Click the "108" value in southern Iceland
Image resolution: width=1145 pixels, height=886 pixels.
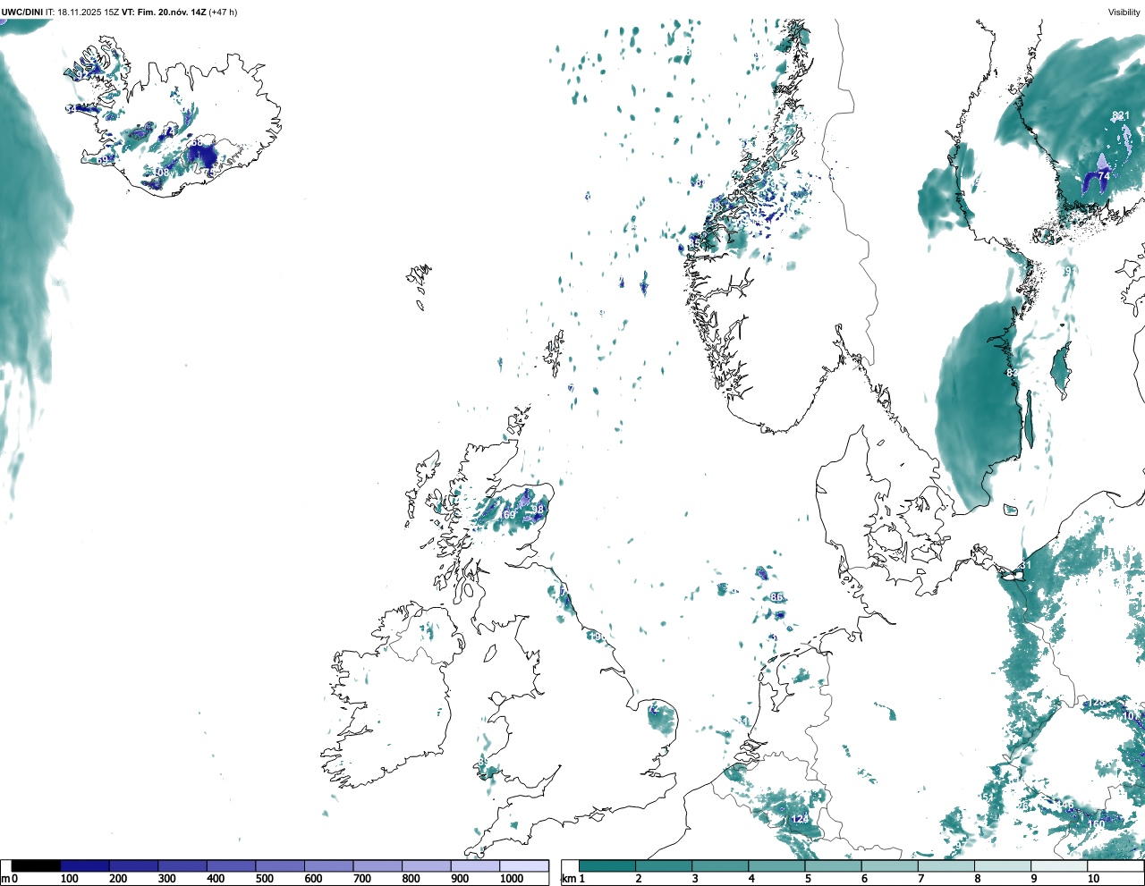pos(163,172)
